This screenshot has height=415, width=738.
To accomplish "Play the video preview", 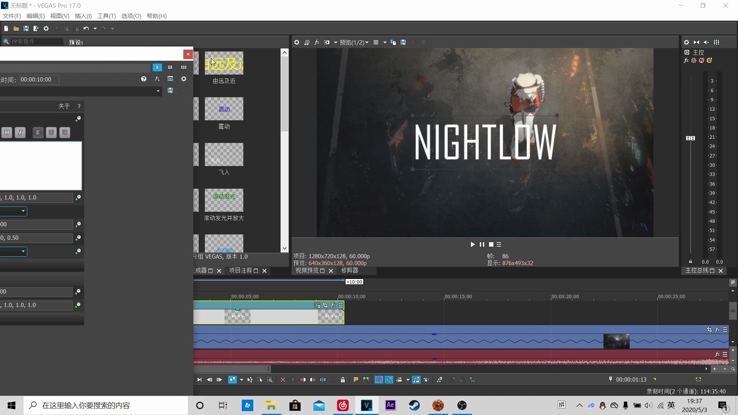I will pos(472,244).
